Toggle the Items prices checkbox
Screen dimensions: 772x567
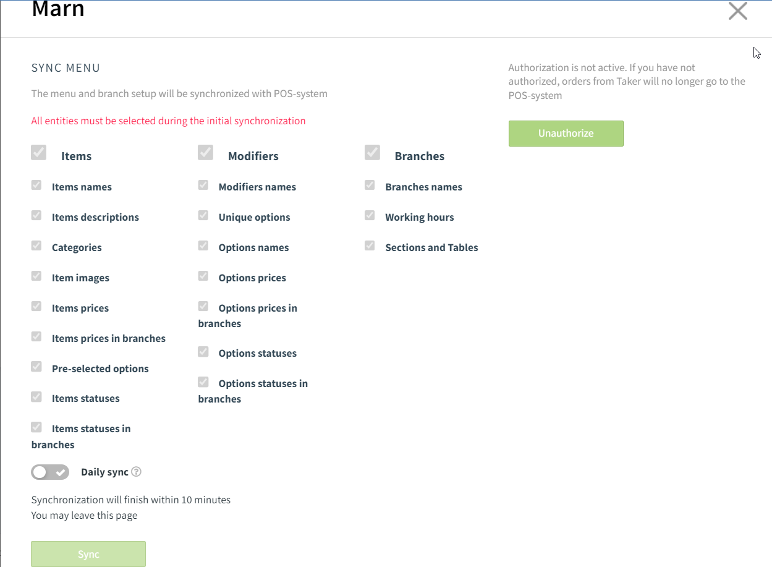click(x=36, y=306)
